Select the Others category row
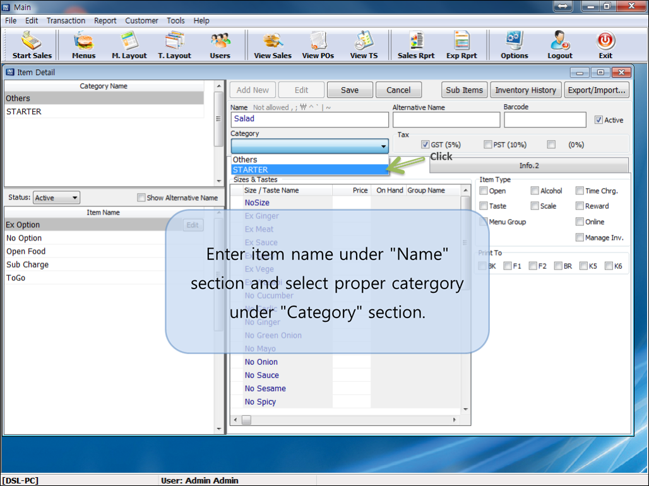 click(x=104, y=98)
